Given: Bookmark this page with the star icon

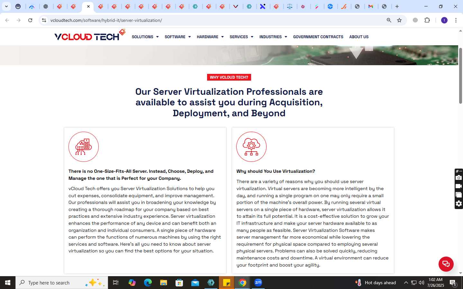Looking at the screenshot, I should (399, 20).
